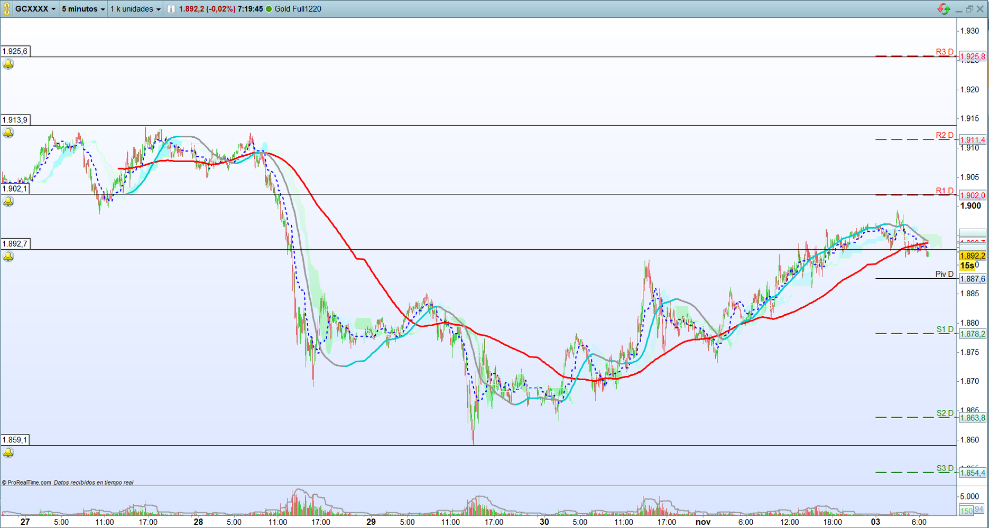Image resolution: width=989 pixels, height=528 pixels.
Task: Select the 1.892,7 alert level label
Action: point(15,243)
